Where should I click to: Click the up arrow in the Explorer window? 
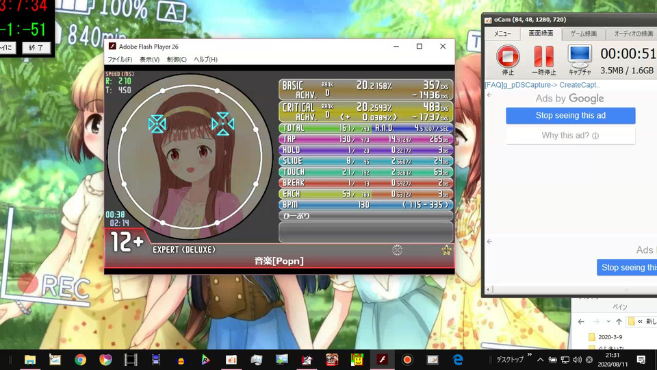point(619,322)
